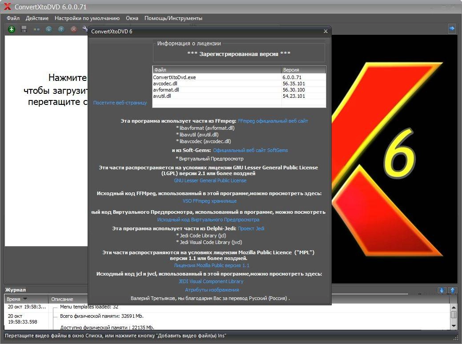
Task: Click the Описание column header in log
Action: (x=68, y=299)
